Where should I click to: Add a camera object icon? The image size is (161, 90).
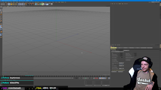[x=50, y=4]
